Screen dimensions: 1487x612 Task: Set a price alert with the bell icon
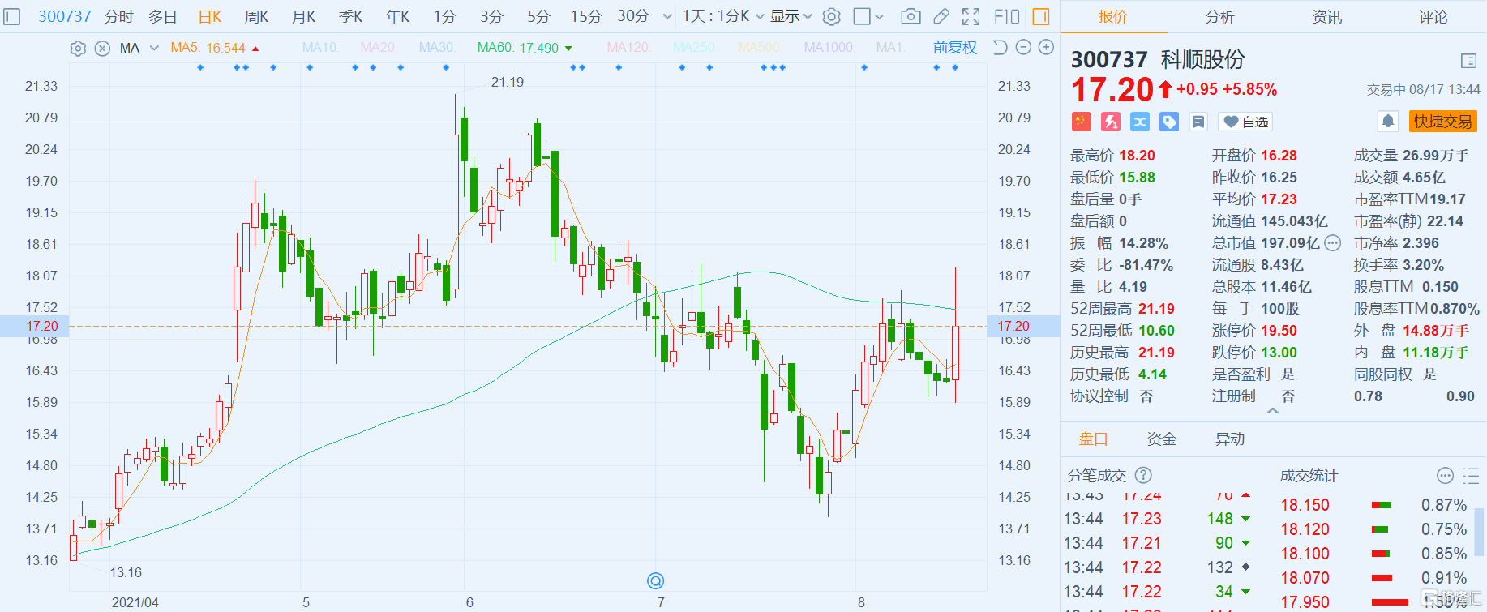click(1388, 122)
